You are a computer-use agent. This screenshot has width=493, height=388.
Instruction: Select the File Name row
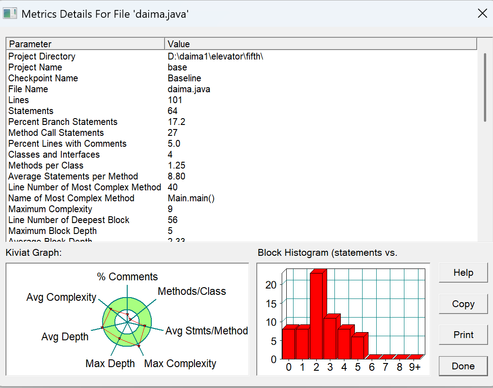tap(241, 89)
